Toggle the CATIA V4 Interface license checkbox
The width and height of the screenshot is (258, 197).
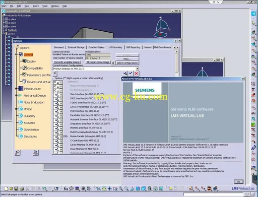56,107
